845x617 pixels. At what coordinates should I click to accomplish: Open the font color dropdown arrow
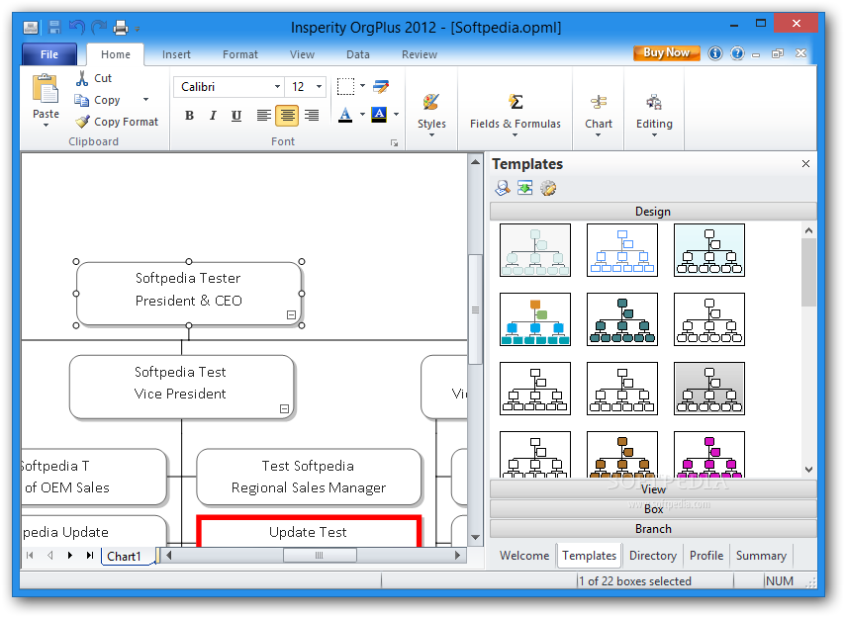click(362, 114)
